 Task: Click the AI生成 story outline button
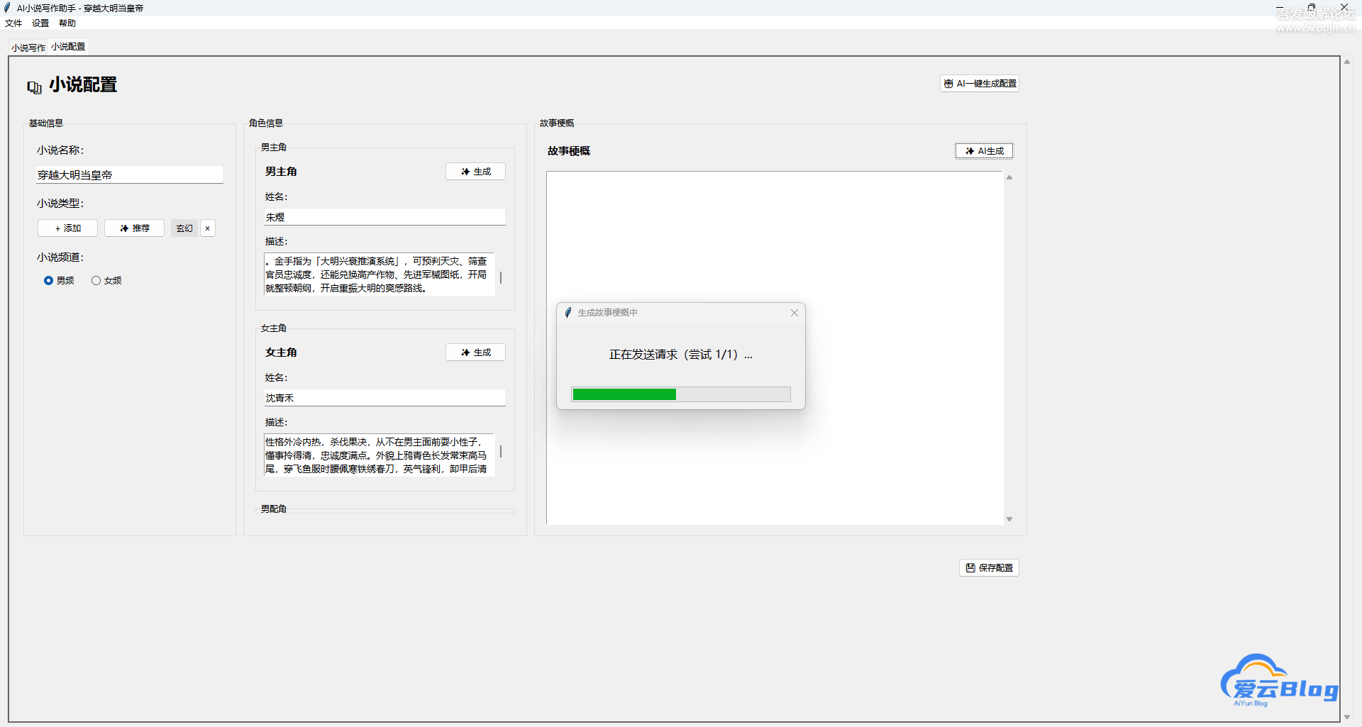(984, 151)
